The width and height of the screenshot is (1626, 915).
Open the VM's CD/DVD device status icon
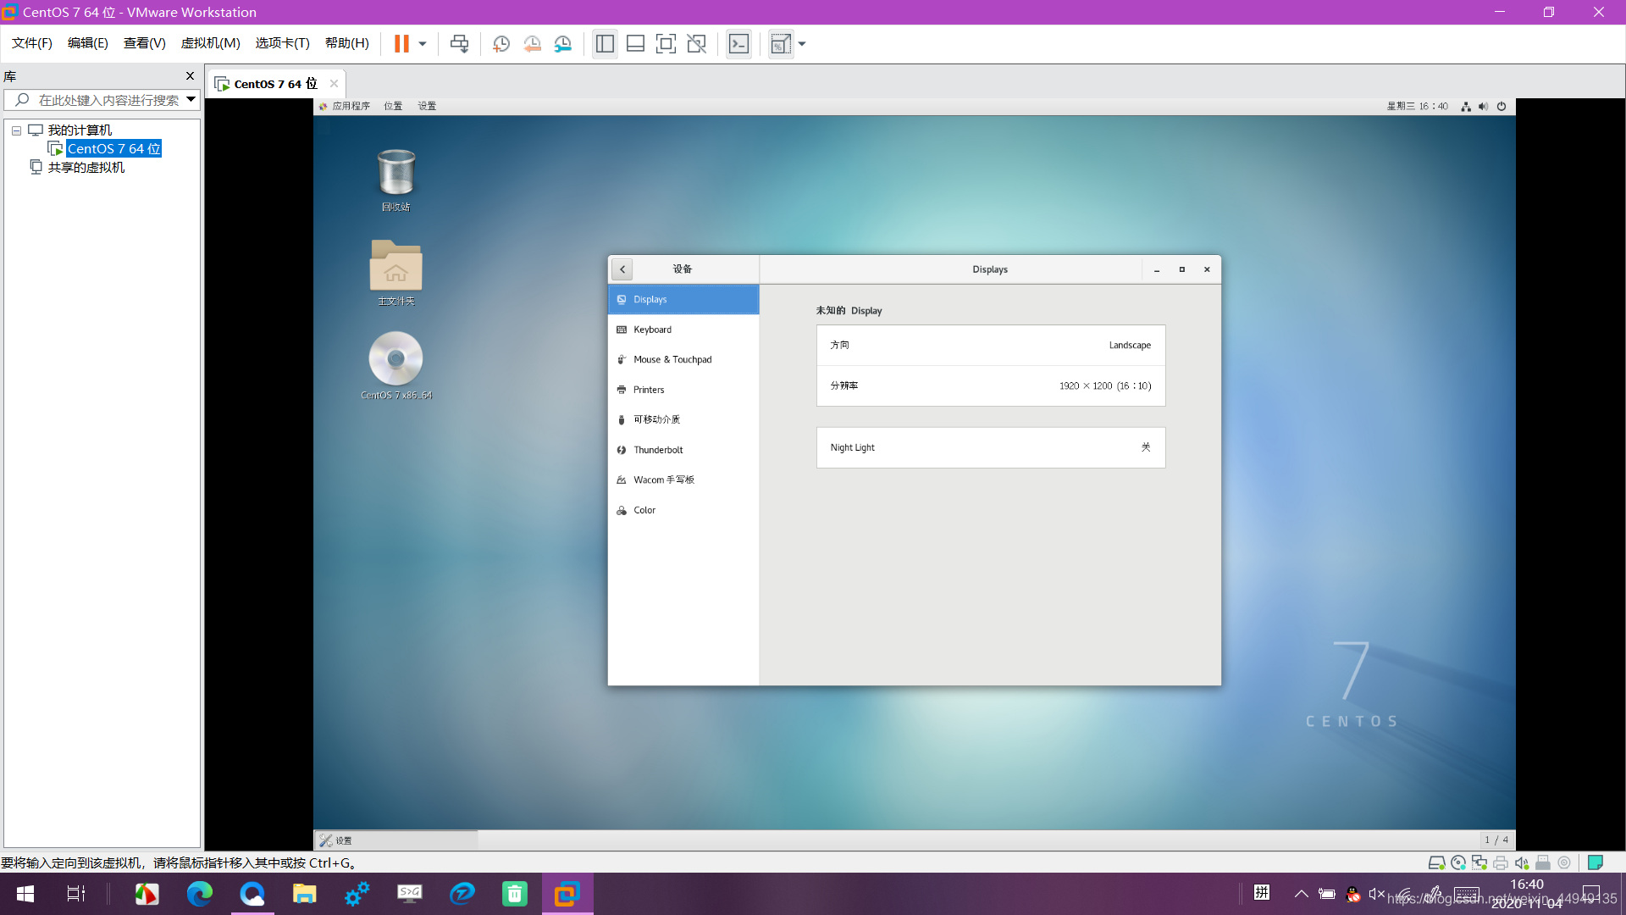click(x=1457, y=862)
